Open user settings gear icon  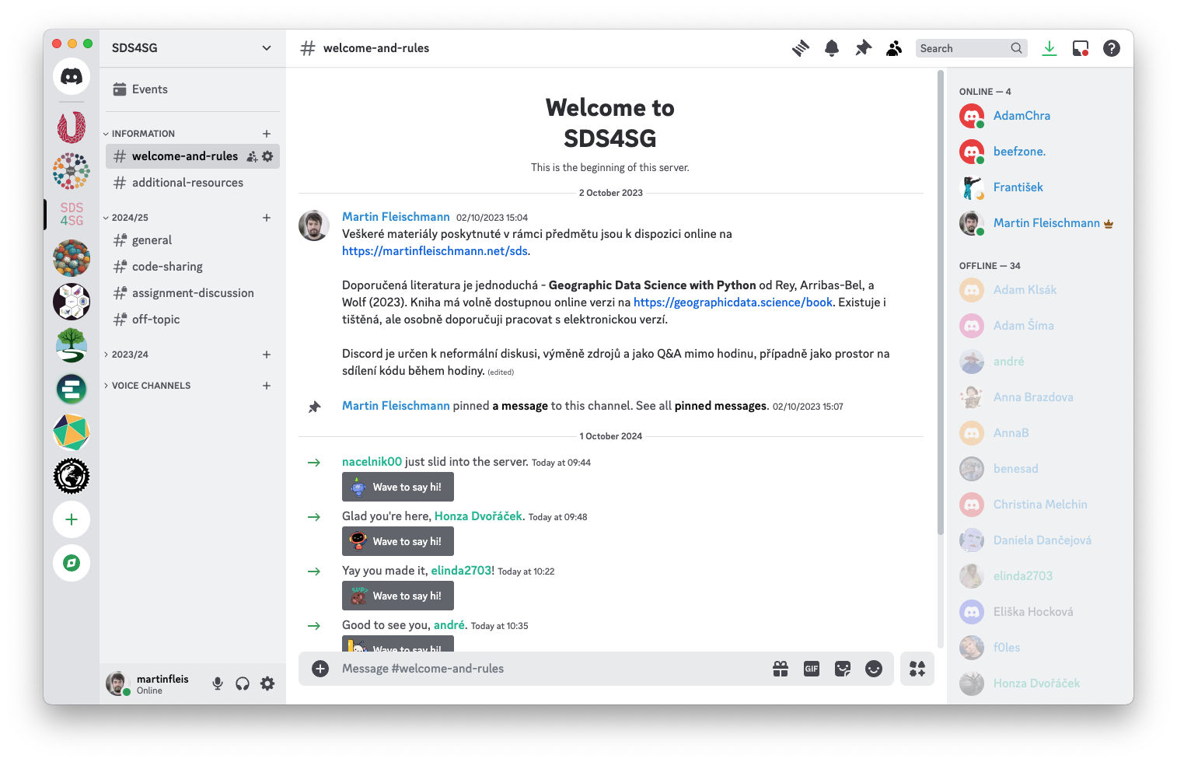(267, 683)
